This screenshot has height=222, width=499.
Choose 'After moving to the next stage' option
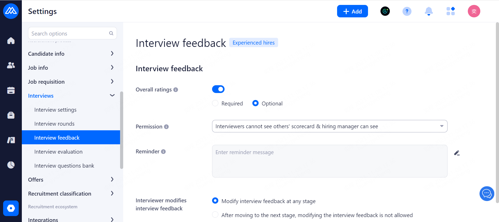(215, 215)
